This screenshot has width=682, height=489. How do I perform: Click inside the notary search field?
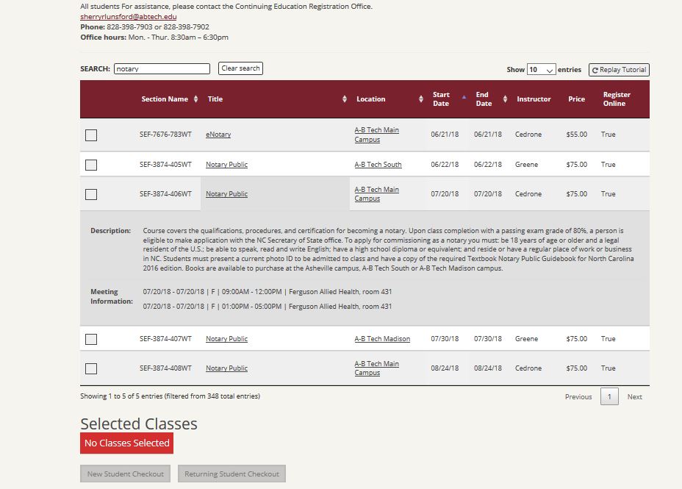point(161,68)
